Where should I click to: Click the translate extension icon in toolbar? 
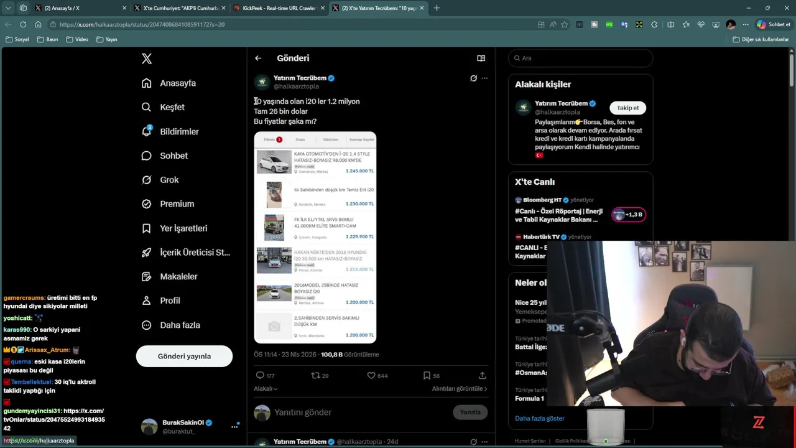[x=624, y=24]
